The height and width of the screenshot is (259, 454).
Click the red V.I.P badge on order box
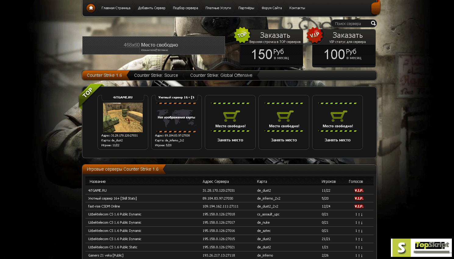pyautogui.click(x=314, y=35)
